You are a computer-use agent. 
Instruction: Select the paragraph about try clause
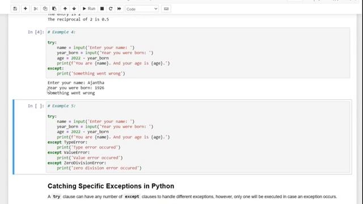(192, 197)
